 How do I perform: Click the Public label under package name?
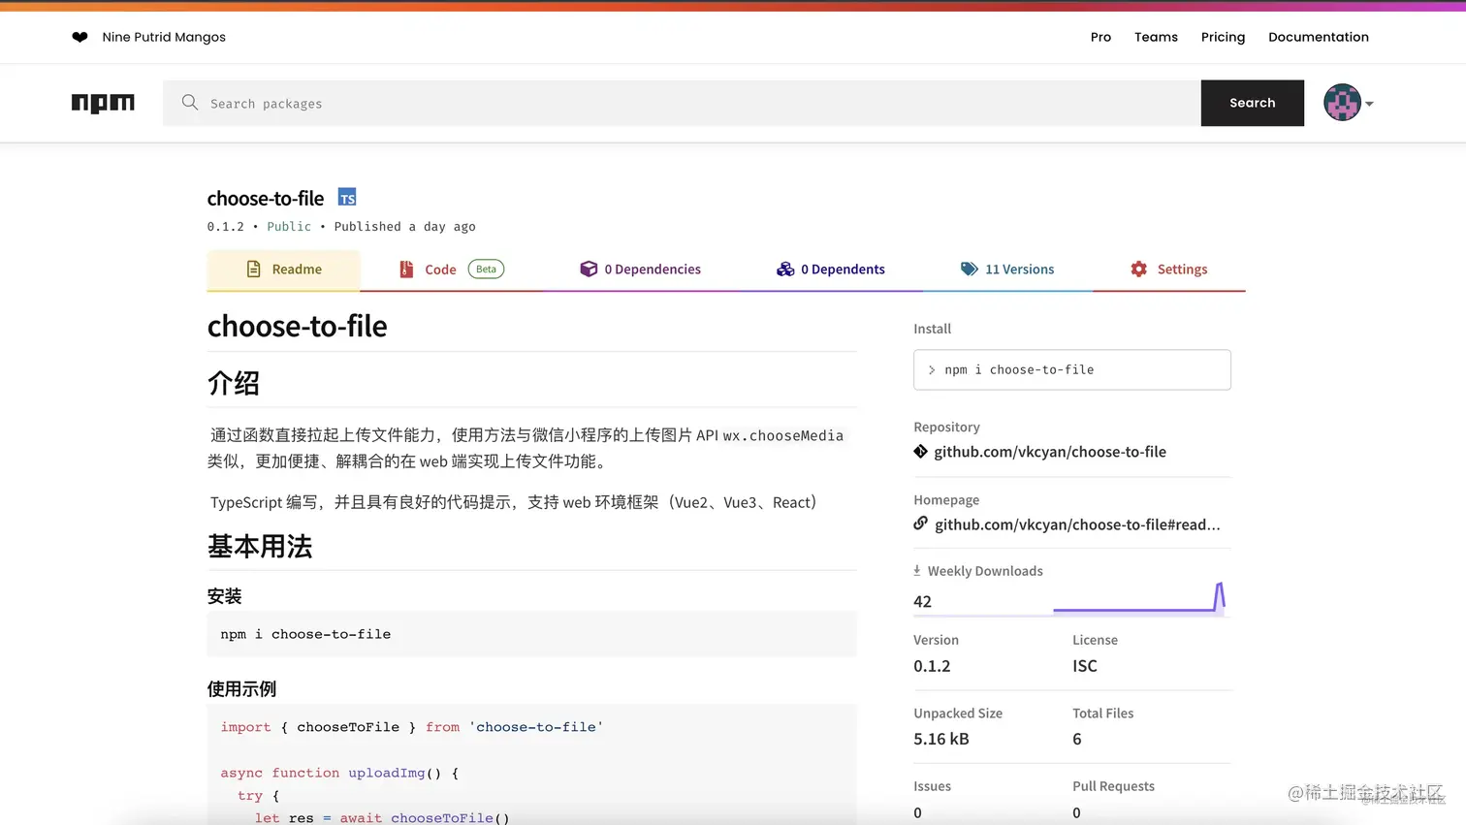[289, 227]
